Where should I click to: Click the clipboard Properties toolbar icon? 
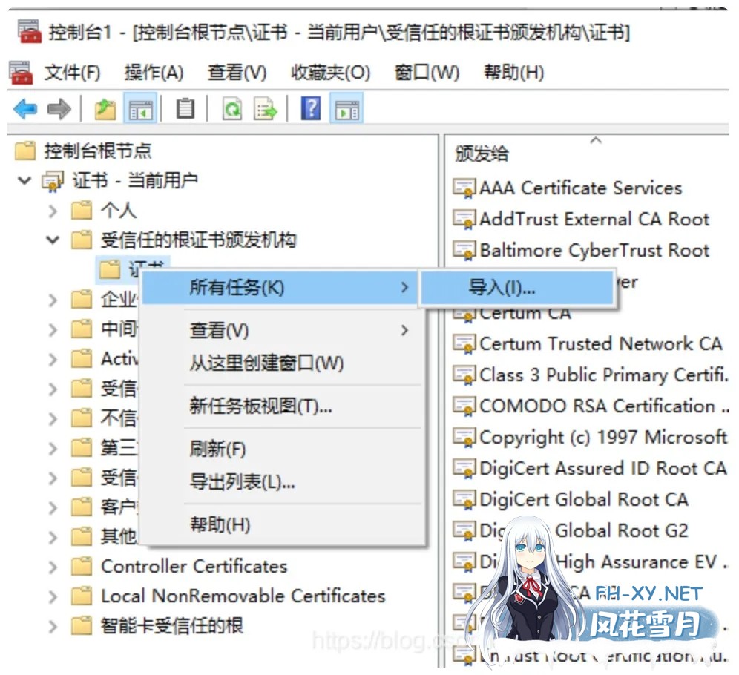185,110
